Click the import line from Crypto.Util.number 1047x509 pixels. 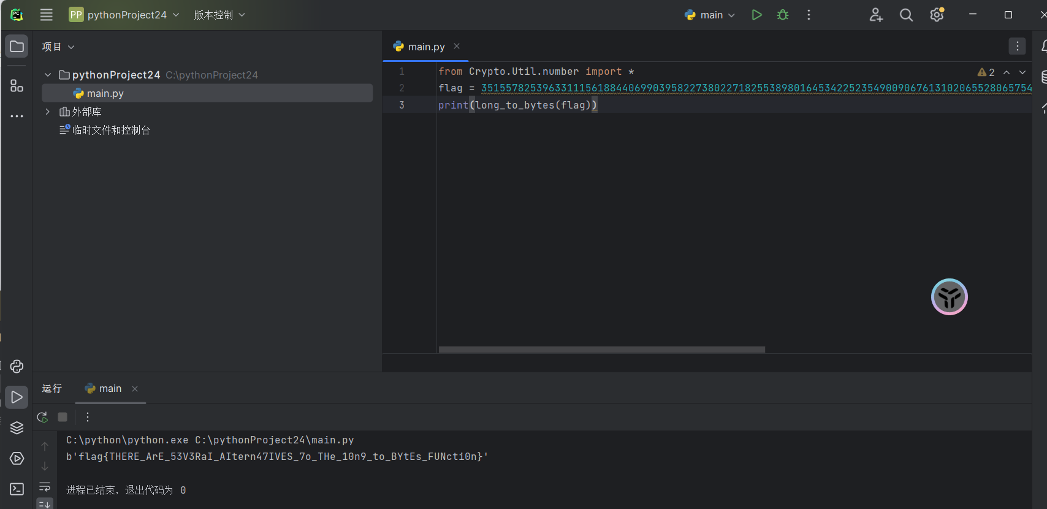click(x=536, y=72)
